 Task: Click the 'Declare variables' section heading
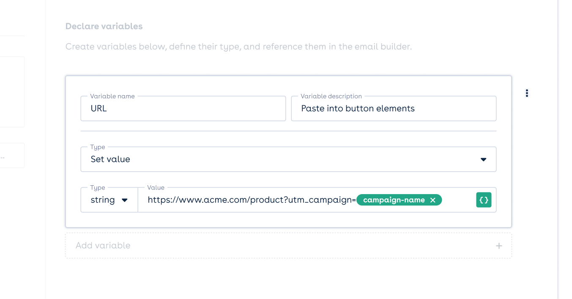pos(104,26)
